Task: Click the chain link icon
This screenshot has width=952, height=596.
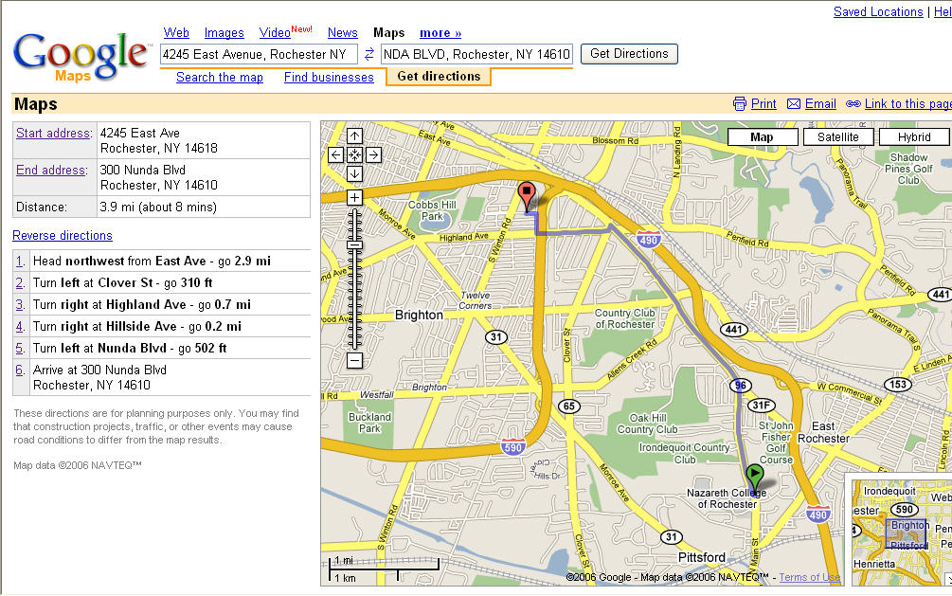Action: pyautogui.click(x=853, y=104)
